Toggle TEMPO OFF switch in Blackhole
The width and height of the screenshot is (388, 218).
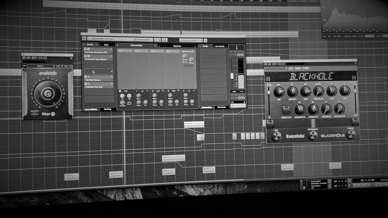[x=286, y=110]
